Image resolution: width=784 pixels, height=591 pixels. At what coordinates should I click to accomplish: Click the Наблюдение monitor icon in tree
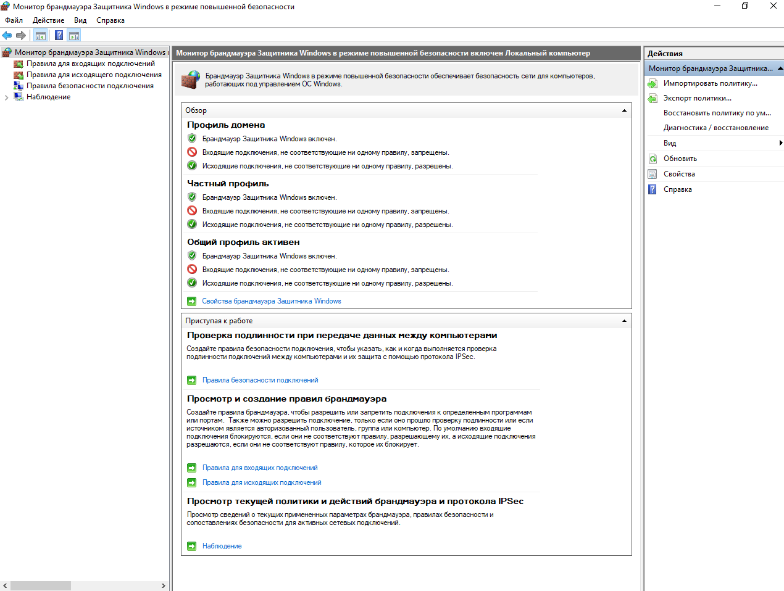19,97
